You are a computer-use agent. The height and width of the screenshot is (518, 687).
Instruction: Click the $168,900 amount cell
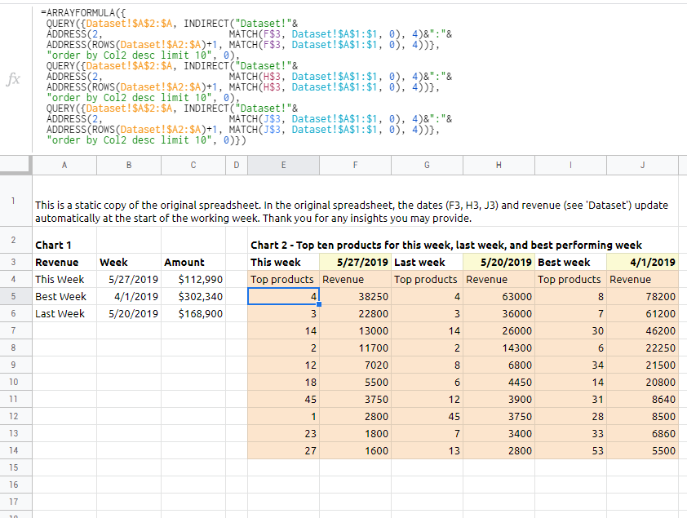193,313
